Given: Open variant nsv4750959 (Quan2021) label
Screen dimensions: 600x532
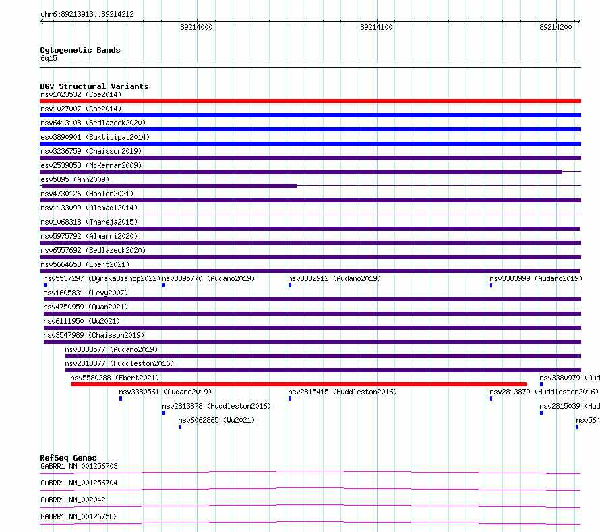Looking at the screenshot, I should pos(86,307).
